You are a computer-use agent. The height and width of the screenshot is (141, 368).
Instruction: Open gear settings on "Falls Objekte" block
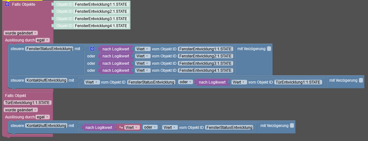(7, 4)
